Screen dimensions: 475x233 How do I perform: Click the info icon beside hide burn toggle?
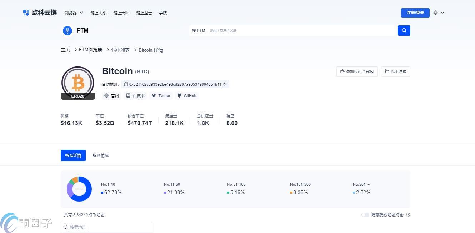click(408, 215)
